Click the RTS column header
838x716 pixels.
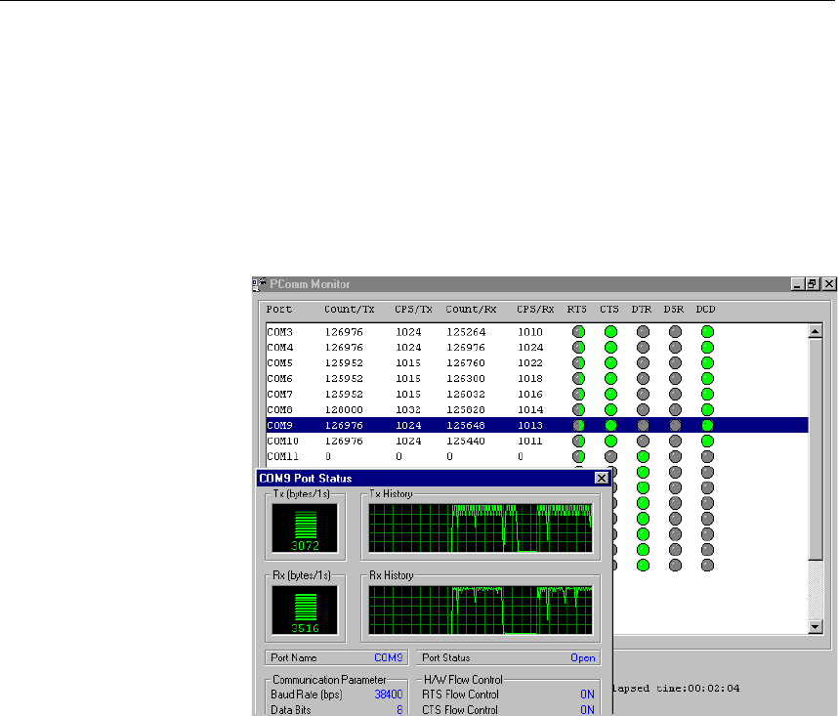[x=576, y=310]
